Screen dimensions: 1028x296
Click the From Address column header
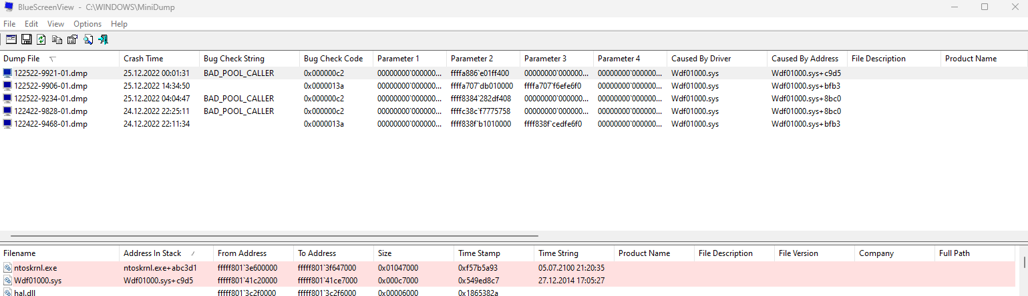(x=254, y=253)
